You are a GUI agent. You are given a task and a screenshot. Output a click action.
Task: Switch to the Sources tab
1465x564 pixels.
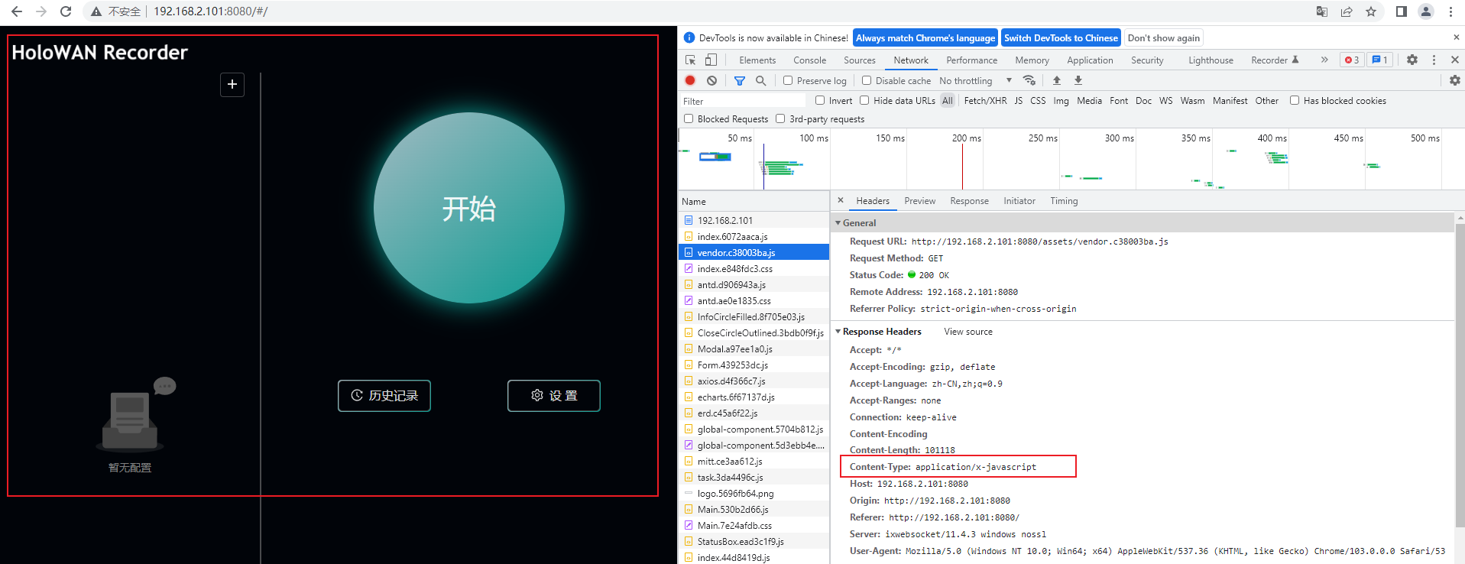click(860, 60)
